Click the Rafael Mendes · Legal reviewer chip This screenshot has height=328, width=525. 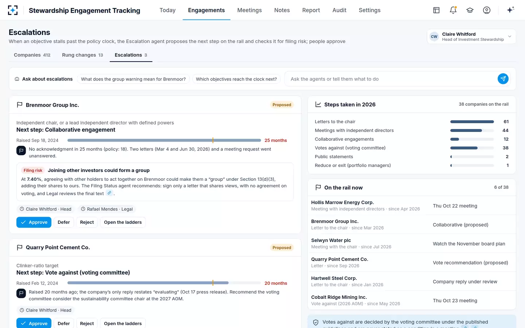pos(106,209)
